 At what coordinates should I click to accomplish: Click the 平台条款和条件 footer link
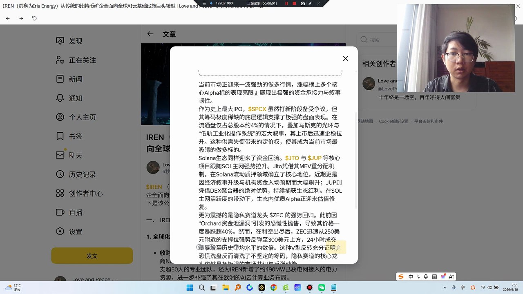428,121
